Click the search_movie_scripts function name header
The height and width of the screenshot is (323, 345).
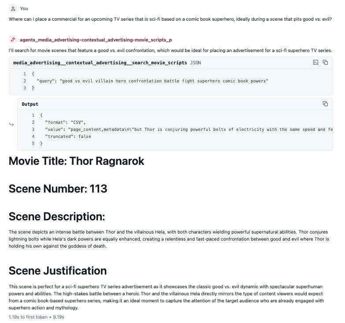coord(100,63)
